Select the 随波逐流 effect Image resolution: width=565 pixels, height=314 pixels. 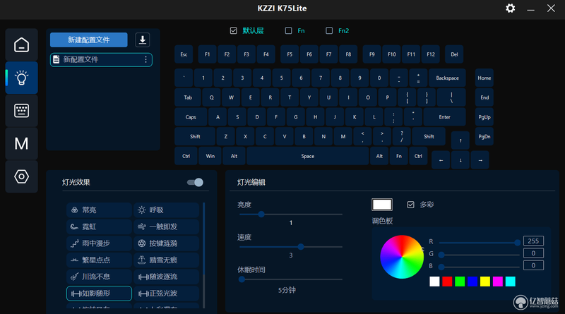pos(167,277)
